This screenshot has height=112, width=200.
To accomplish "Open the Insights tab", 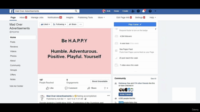I will coord(70,17).
